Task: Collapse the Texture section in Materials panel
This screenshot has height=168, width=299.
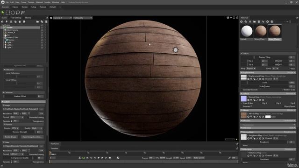Action: pos(242,54)
